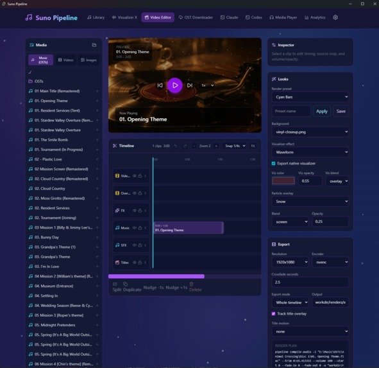
Task: Click Nudge -1s button
Action: pos(153,287)
